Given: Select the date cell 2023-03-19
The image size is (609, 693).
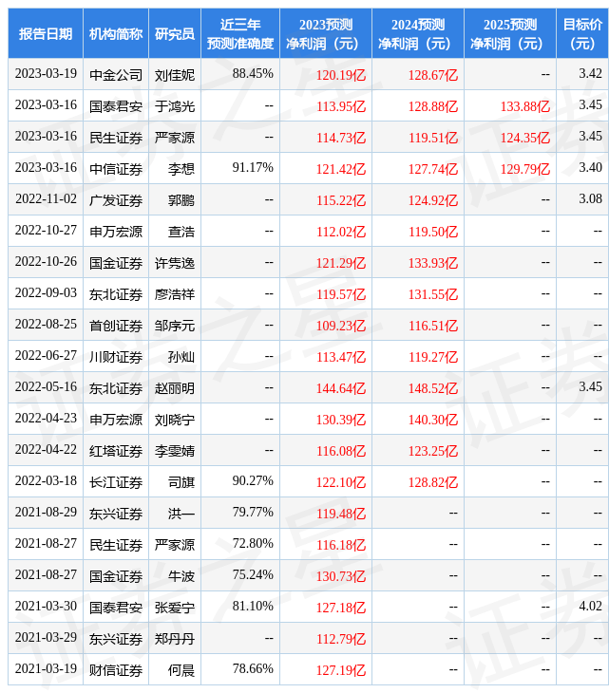Looking at the screenshot, I should click(46, 74).
